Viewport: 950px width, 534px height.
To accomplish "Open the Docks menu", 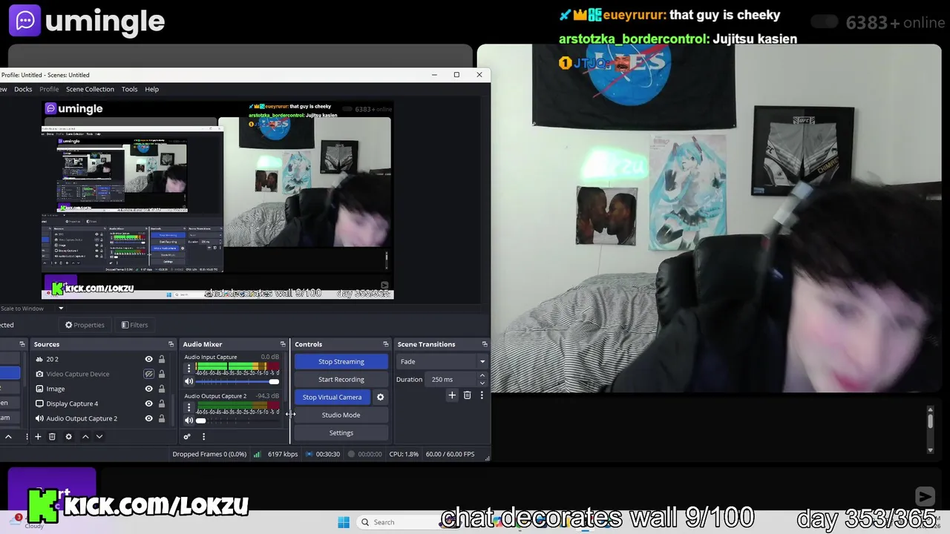I will (23, 89).
